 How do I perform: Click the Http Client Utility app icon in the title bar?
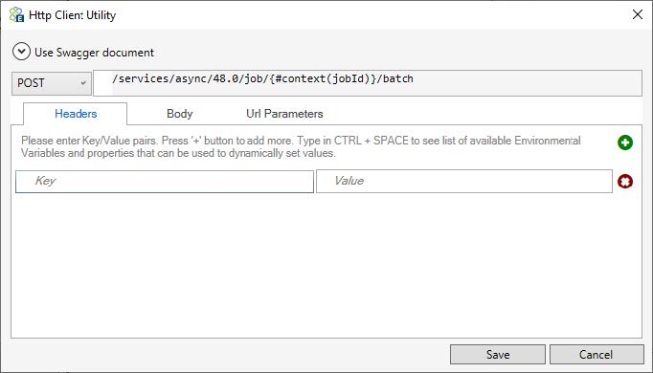click(x=16, y=14)
